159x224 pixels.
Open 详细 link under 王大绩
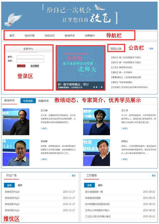44,128
